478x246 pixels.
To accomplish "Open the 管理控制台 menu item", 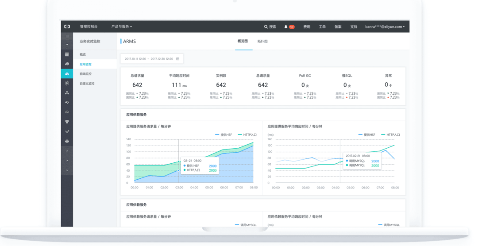I will pyautogui.click(x=89, y=27).
